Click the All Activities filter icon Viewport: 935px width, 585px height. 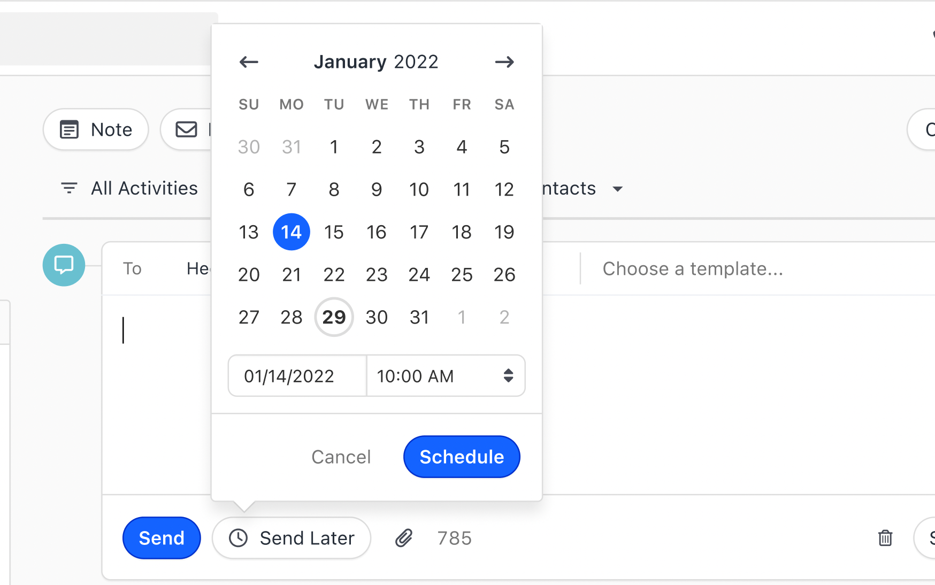pyautogui.click(x=69, y=188)
